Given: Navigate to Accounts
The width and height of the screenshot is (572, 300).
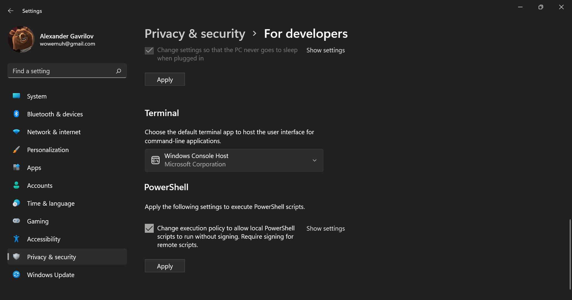Looking at the screenshot, I should coord(67,185).
